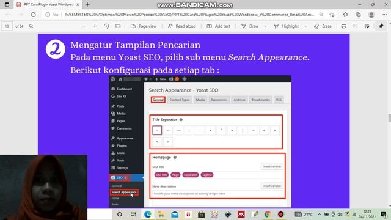The width and height of the screenshot is (391, 220).
Task: Open Google Chrome from the taskbar
Action: (268, 215)
